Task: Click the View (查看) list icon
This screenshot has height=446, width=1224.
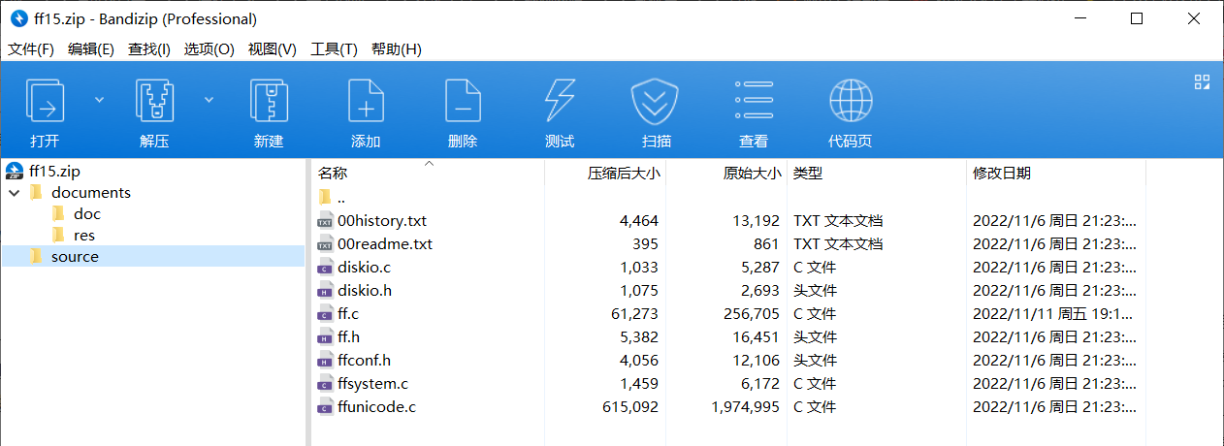Action: pyautogui.click(x=754, y=100)
